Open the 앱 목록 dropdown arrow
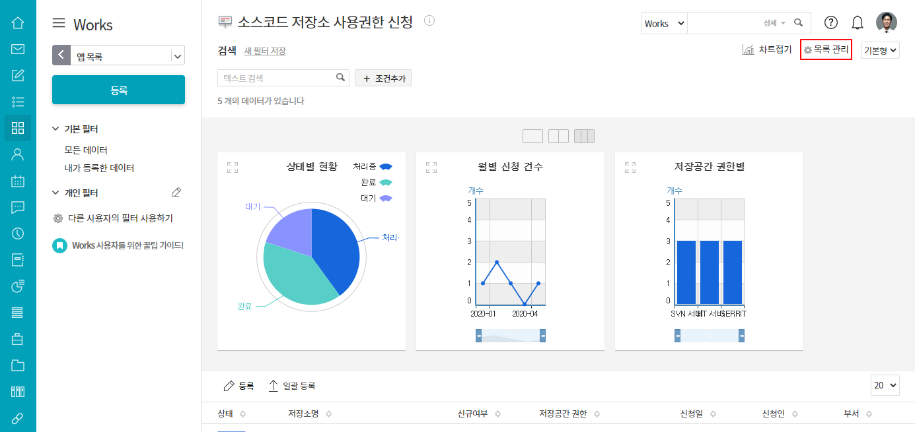Screen dimensions: 915x432 click(177, 56)
